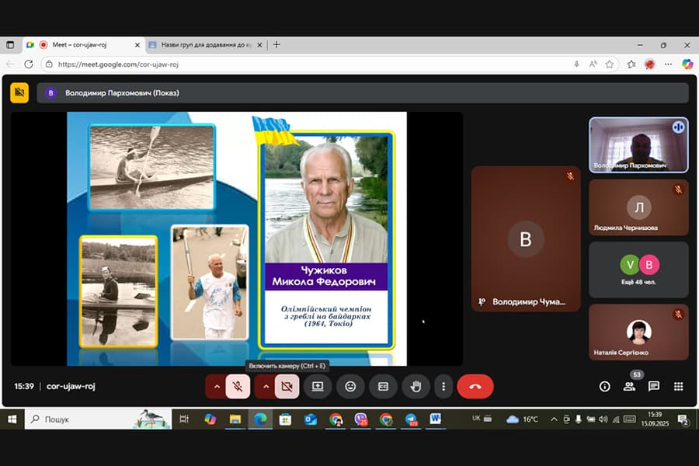The image size is (699, 466).
Task: Open the emoji reactions button
Action: (350, 386)
